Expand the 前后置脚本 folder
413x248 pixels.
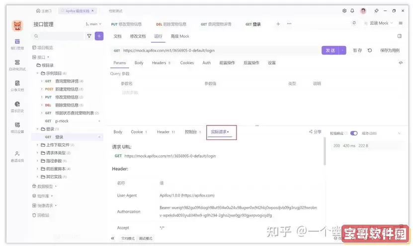click(x=37, y=169)
